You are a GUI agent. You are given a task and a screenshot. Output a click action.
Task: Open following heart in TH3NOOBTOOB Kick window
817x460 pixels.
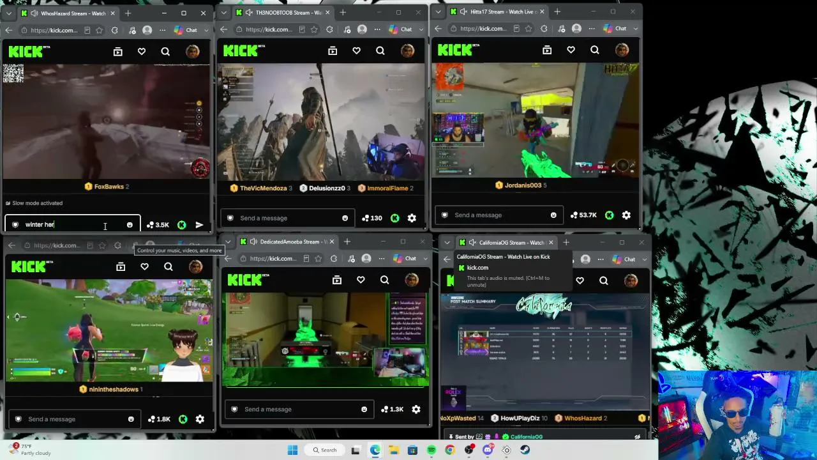(x=356, y=51)
